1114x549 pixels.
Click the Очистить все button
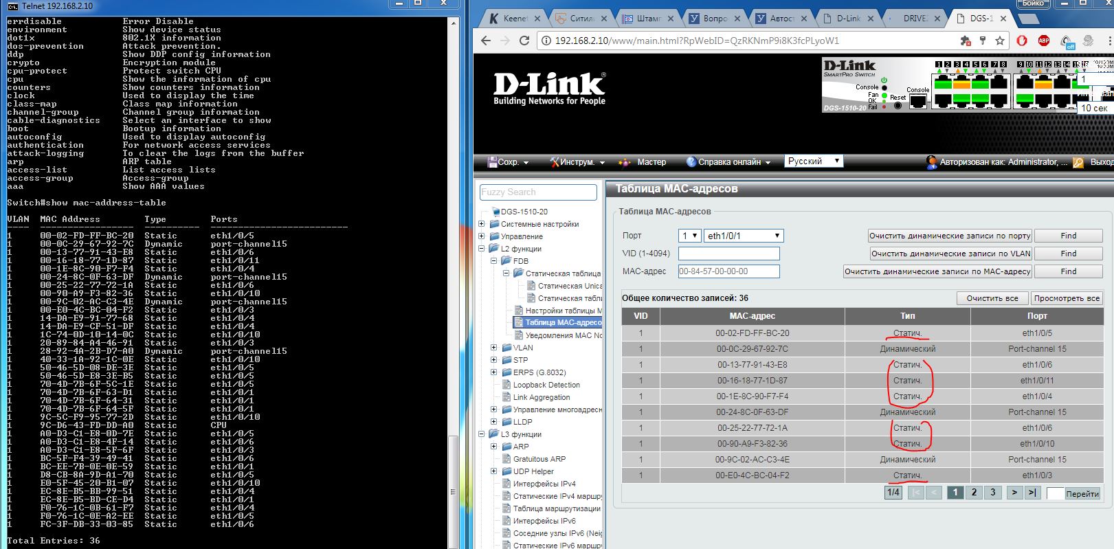[992, 298]
